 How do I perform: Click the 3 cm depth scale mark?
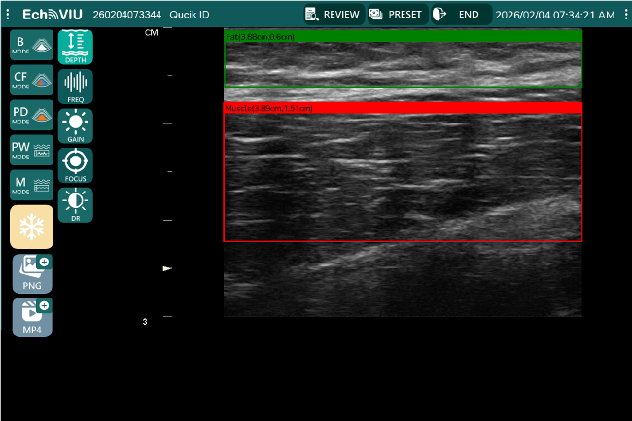pos(145,322)
